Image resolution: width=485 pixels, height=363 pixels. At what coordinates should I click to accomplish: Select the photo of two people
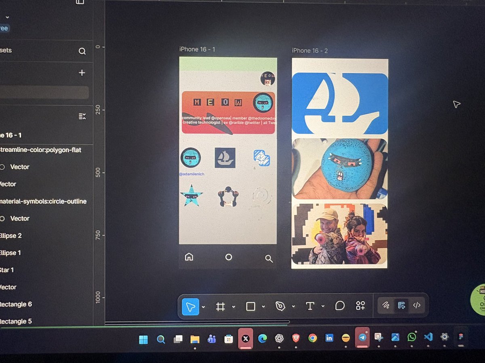coord(339,234)
